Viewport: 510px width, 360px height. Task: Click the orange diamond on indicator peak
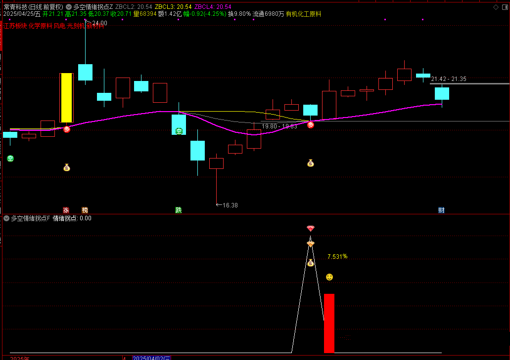(x=310, y=244)
